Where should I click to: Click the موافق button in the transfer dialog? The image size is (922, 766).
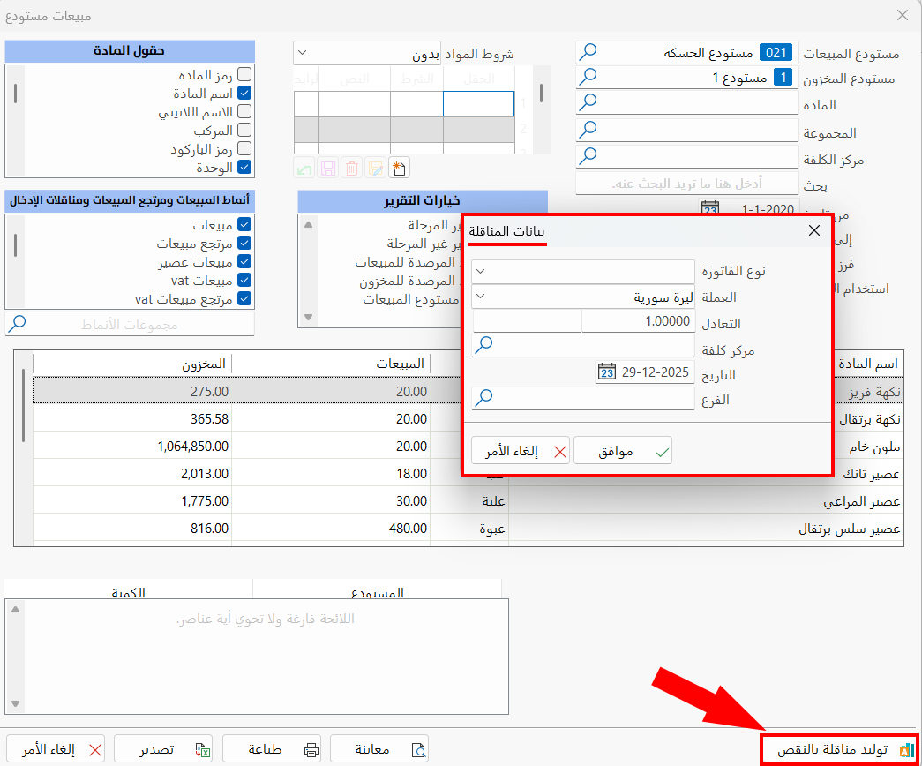coord(623,450)
